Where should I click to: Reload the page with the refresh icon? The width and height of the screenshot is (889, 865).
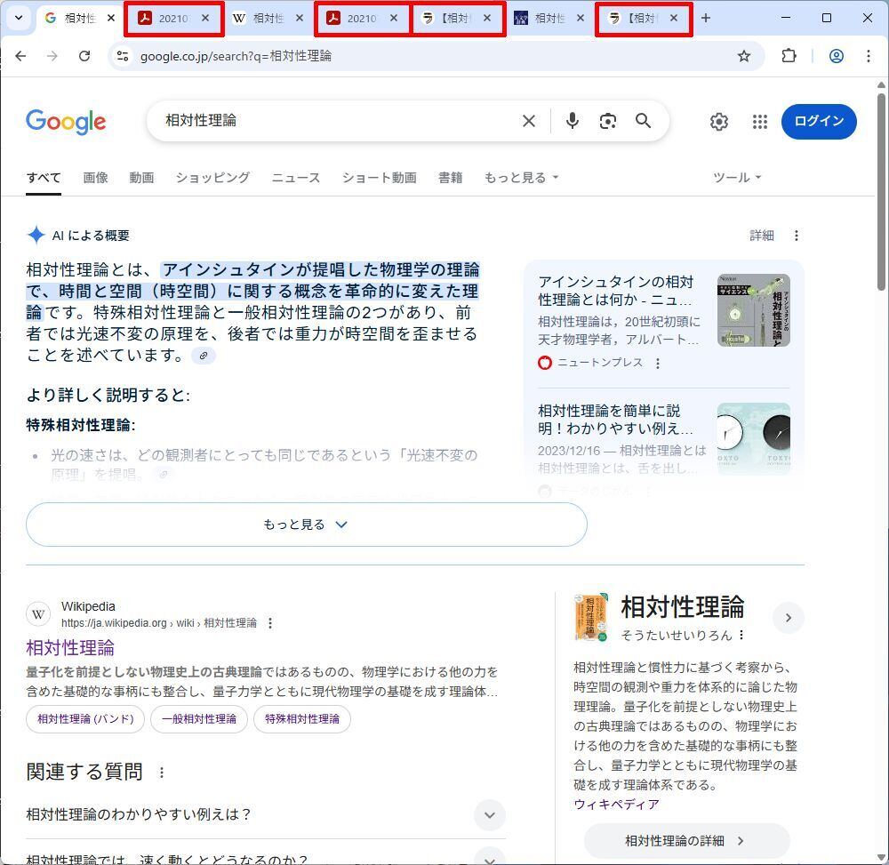84,56
